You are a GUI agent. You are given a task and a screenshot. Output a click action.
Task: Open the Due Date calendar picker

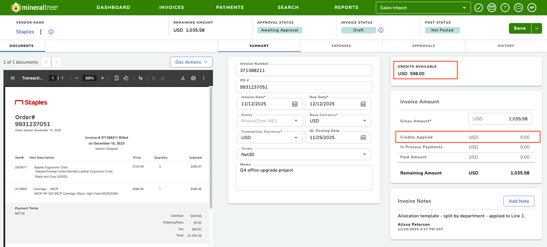(363, 104)
